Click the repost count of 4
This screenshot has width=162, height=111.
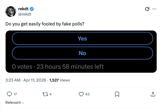(50, 94)
